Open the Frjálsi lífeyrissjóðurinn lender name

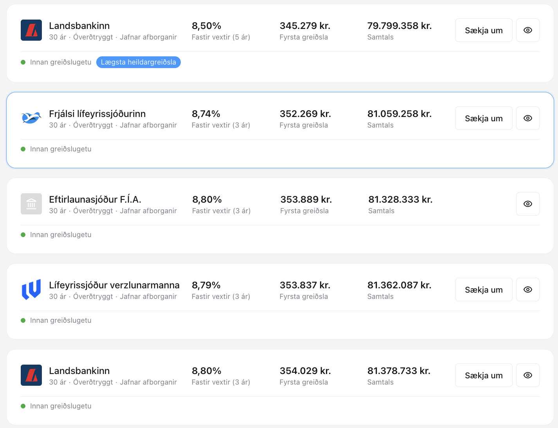click(97, 114)
